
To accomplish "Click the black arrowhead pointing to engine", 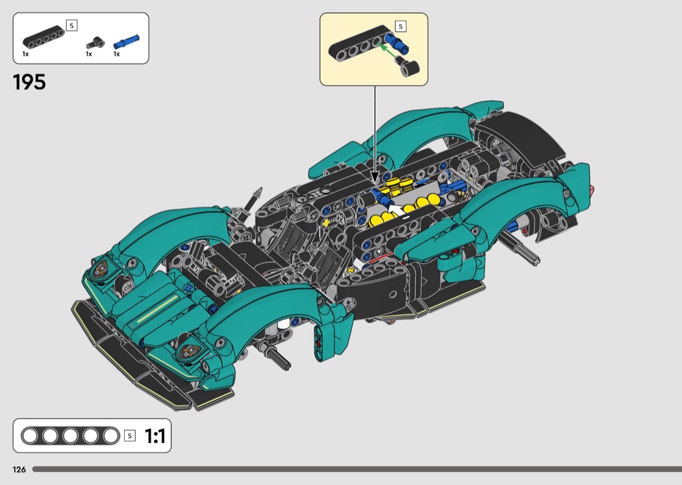I will click(375, 177).
